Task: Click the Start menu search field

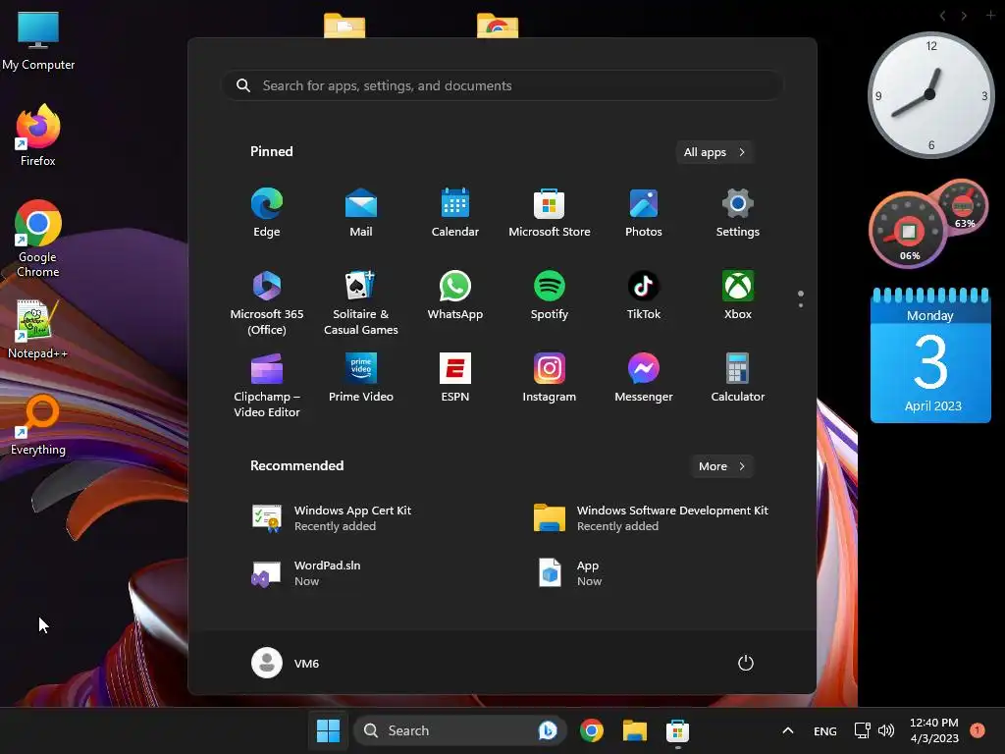Action: [502, 85]
